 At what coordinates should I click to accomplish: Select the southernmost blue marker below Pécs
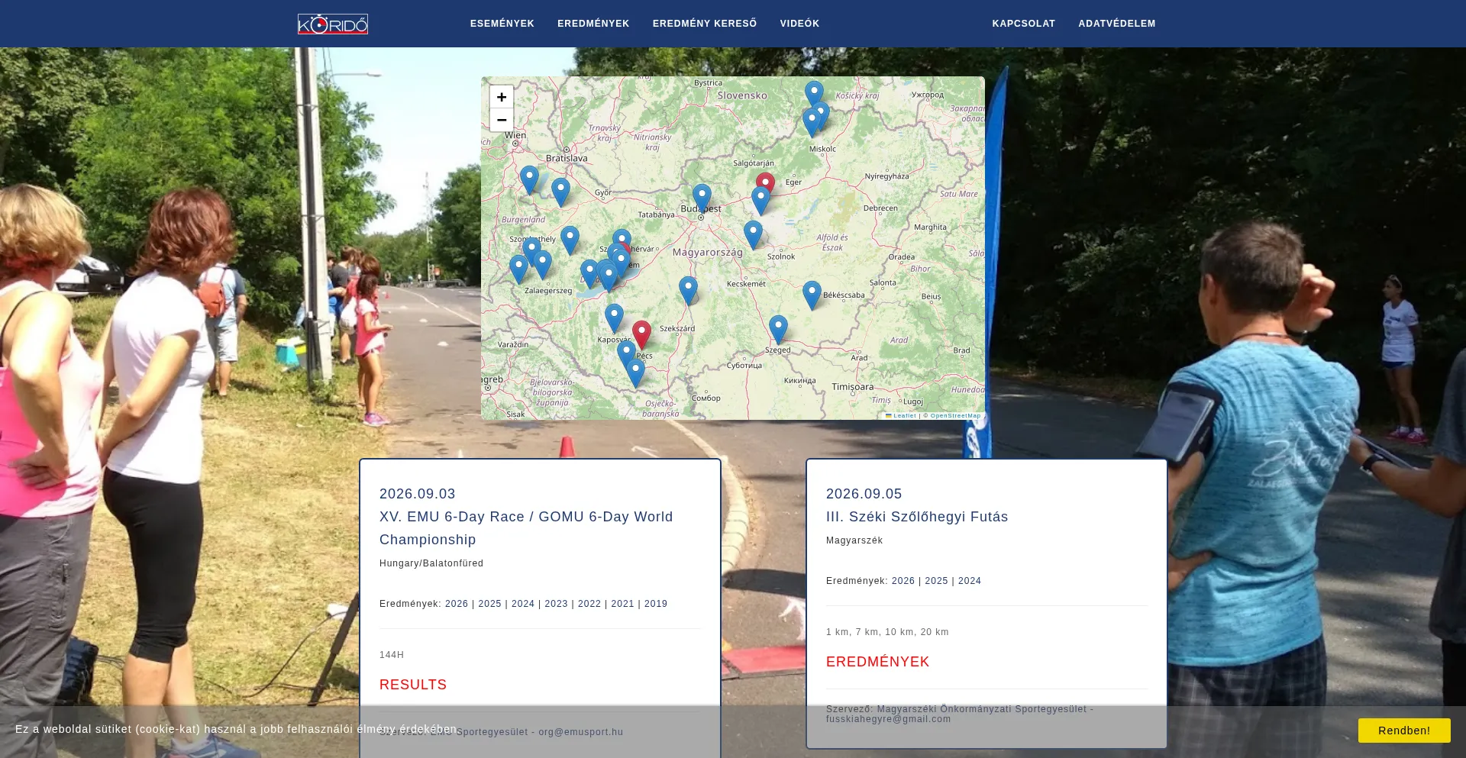635,373
